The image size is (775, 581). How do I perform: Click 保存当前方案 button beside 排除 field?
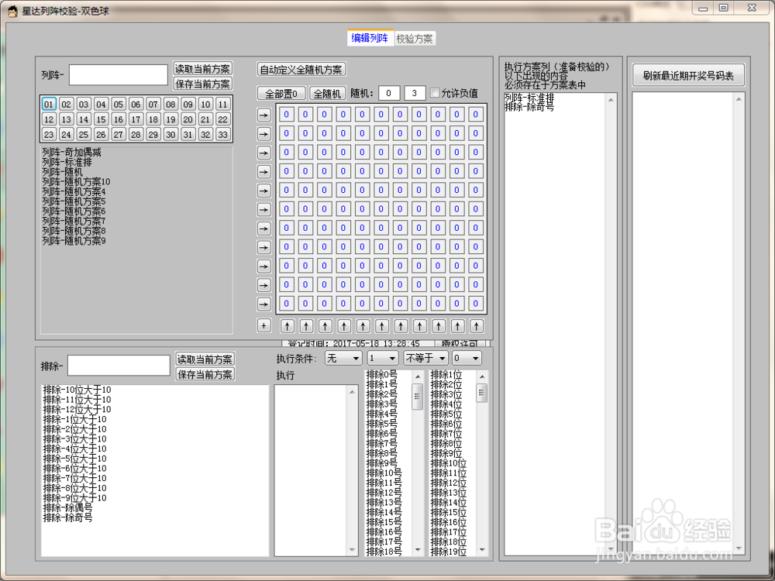point(205,374)
